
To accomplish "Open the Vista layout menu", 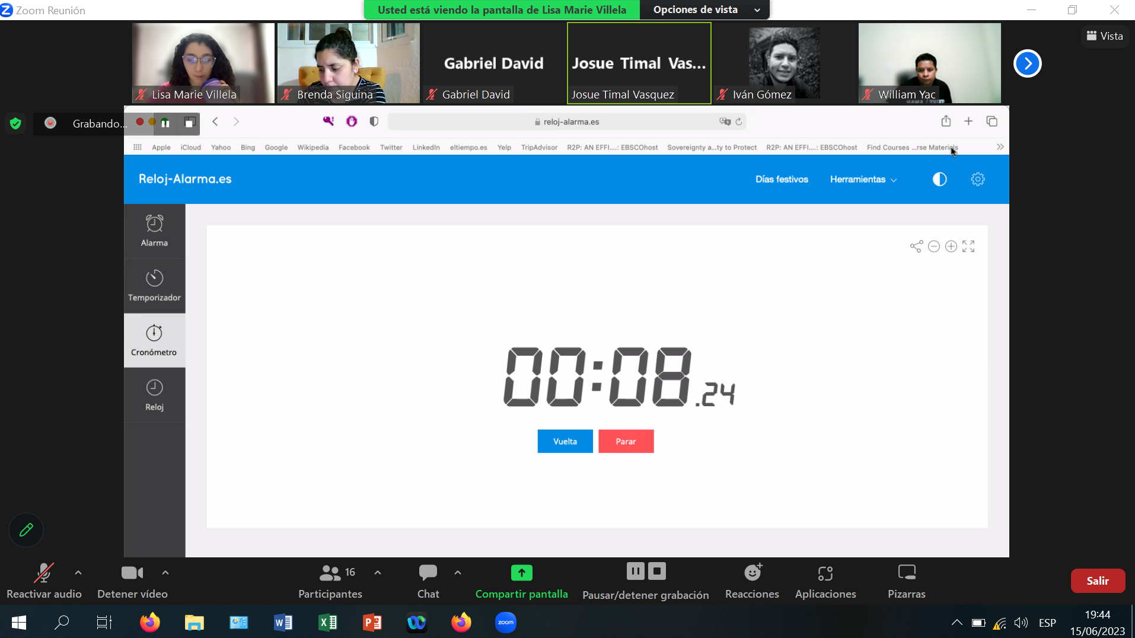I will coord(1104,36).
